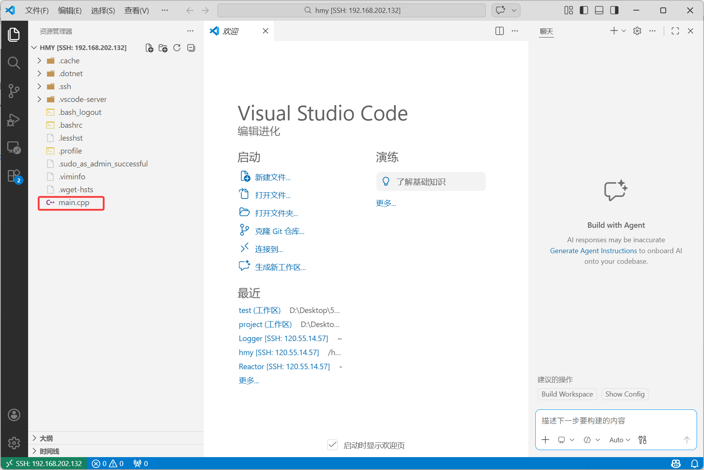Click Configure Tools icon in chat input
Image resolution: width=704 pixels, height=470 pixels.
[x=642, y=440]
